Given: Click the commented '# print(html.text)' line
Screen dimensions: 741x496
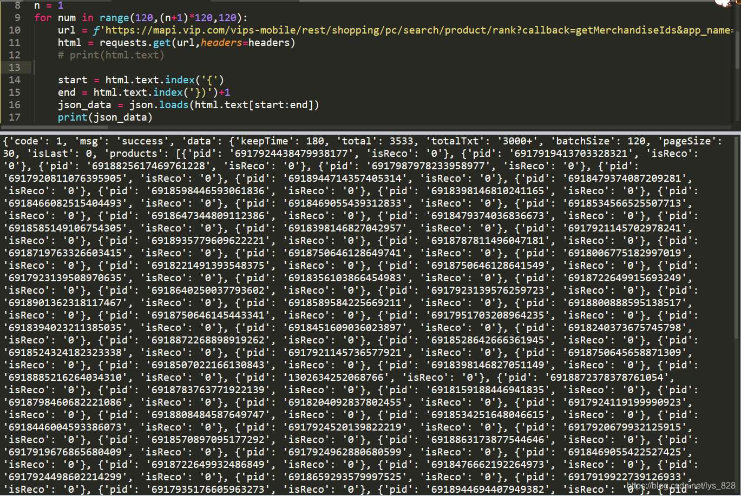Looking at the screenshot, I should point(111,55).
